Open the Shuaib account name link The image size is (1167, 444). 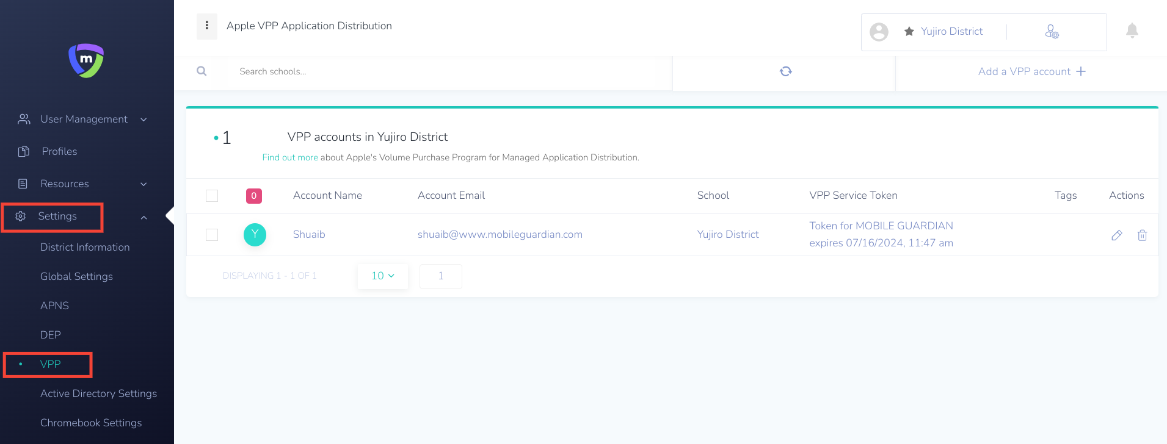pyautogui.click(x=309, y=234)
